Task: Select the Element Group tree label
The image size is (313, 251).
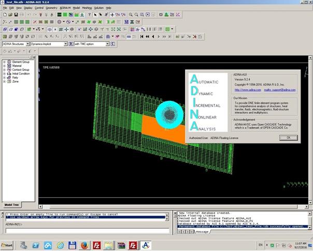Action: [21, 62]
